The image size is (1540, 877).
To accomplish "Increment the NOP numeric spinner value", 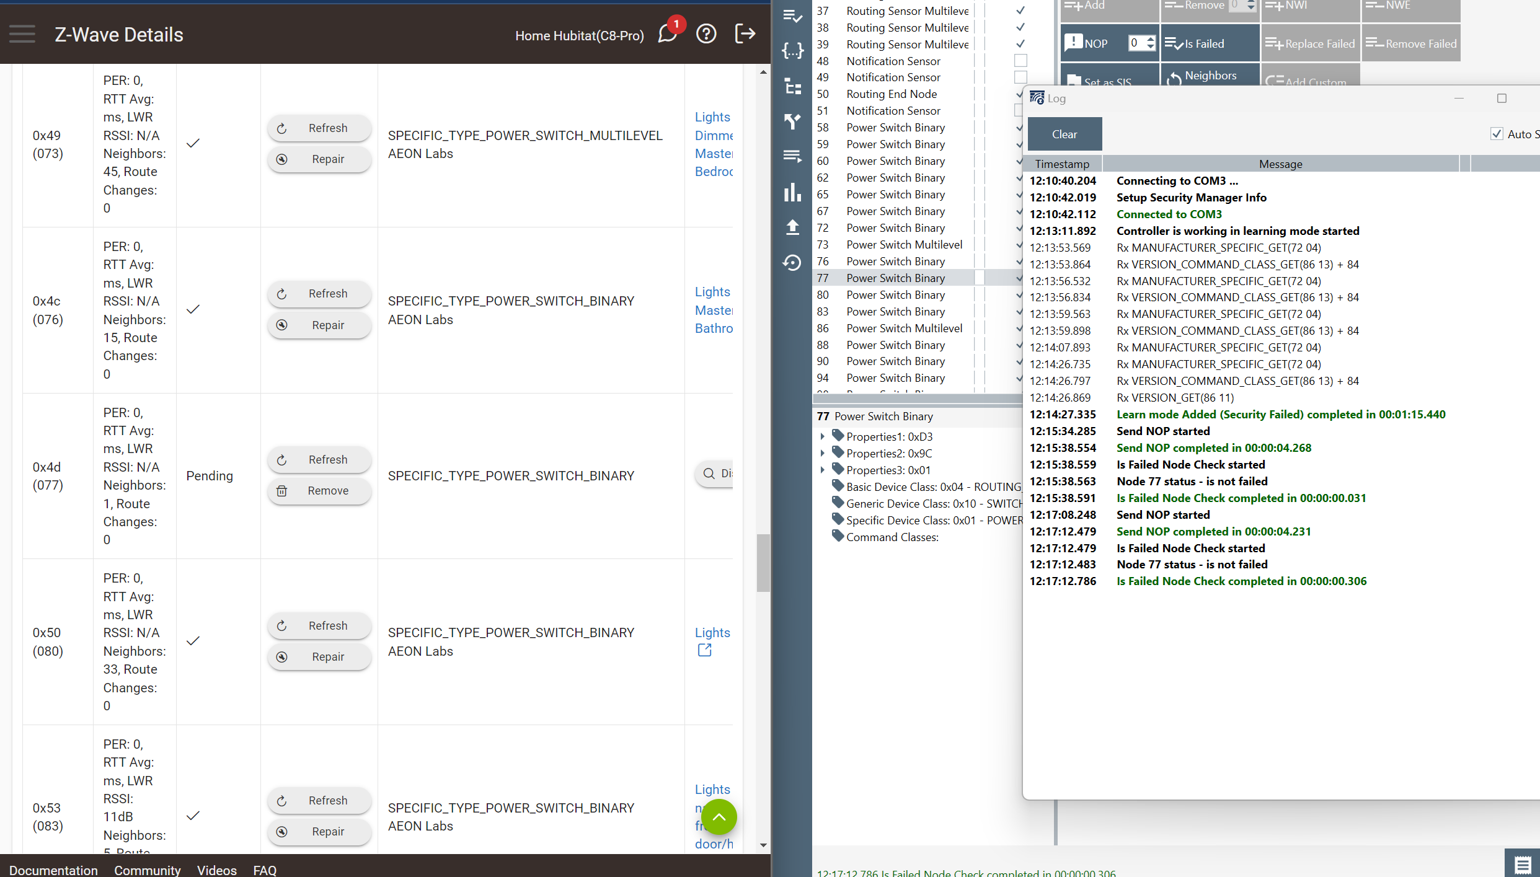I will (1151, 40).
